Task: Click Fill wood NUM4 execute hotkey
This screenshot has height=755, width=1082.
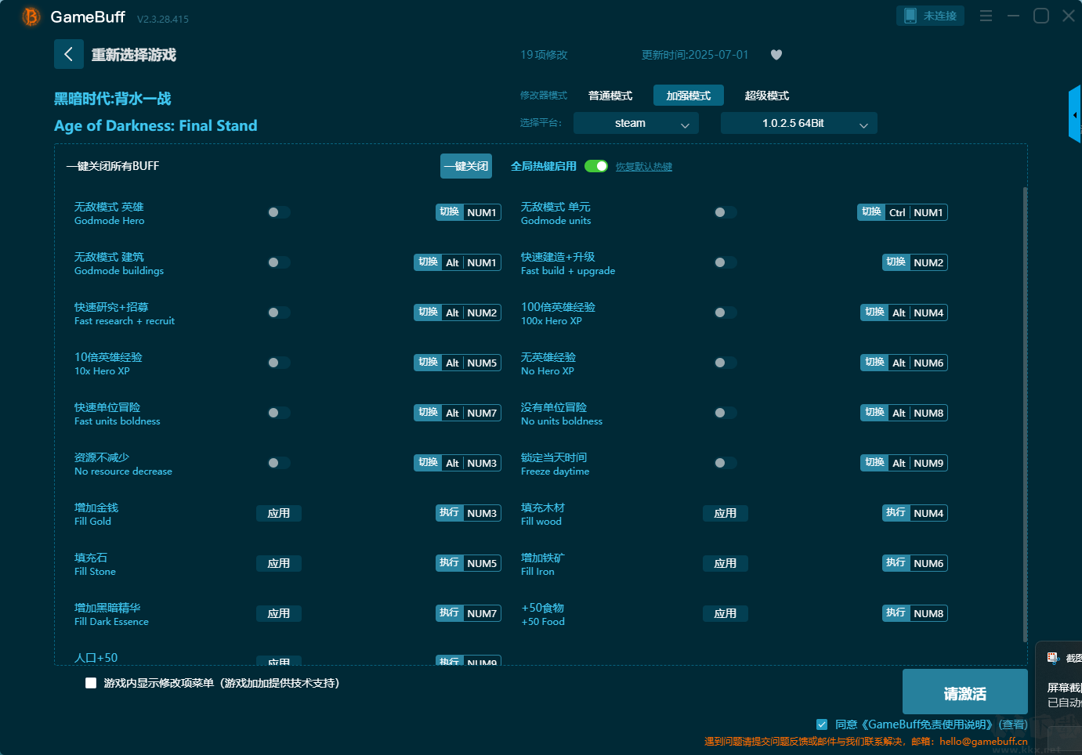Action: click(915, 513)
